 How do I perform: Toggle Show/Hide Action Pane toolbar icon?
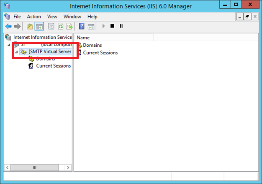tap(91, 26)
